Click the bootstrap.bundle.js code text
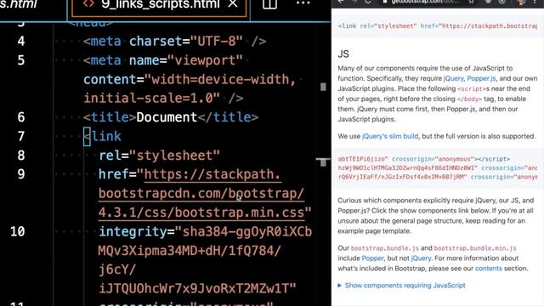The image size is (544, 306). point(385,248)
